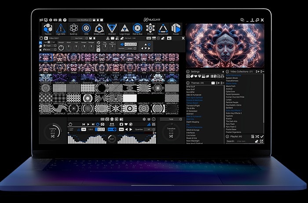The width and height of the screenshot is (308, 203).
Task: Select MacroTech in Video Collections
Action: pos(231,86)
